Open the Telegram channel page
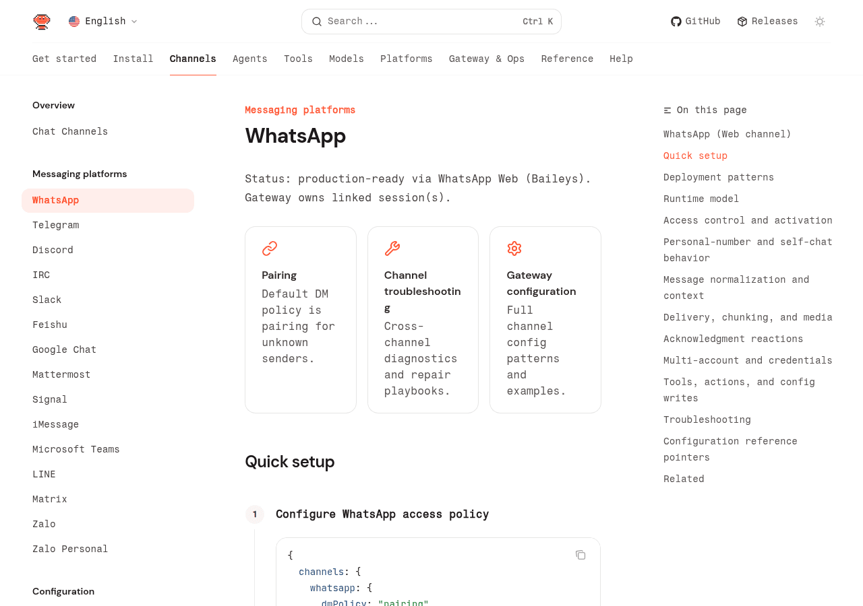The height and width of the screenshot is (606, 863). [x=55, y=224]
